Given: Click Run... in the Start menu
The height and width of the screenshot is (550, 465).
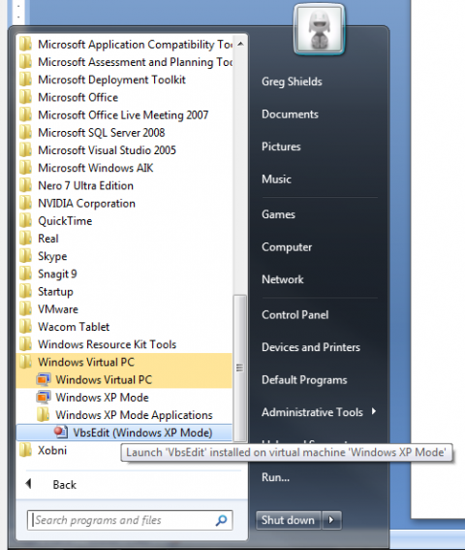Looking at the screenshot, I should tap(276, 477).
